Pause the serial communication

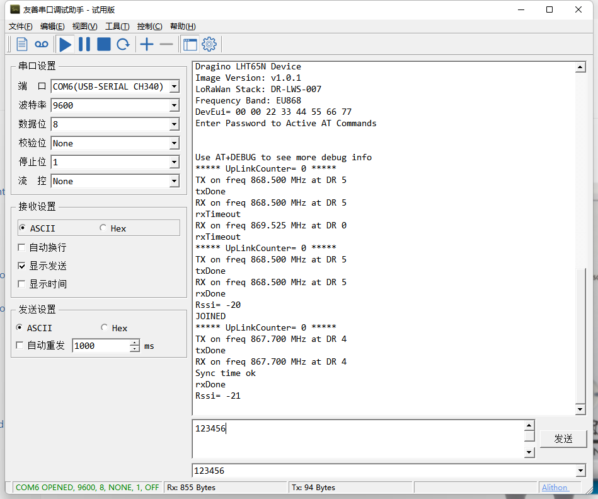[84, 44]
